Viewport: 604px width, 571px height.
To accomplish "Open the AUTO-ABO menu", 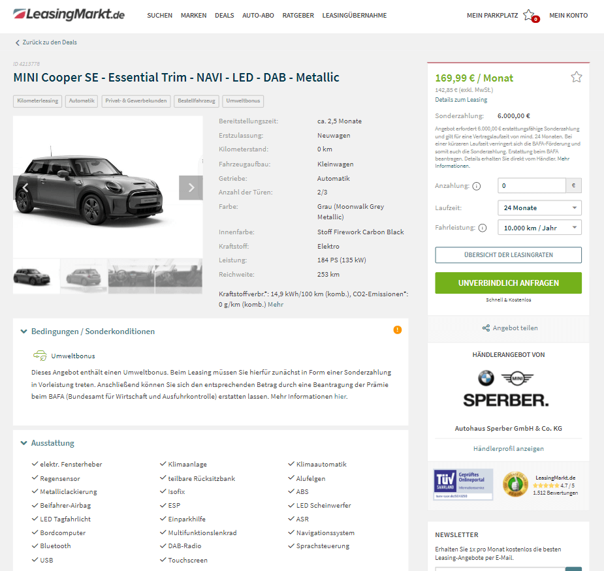I will [258, 16].
